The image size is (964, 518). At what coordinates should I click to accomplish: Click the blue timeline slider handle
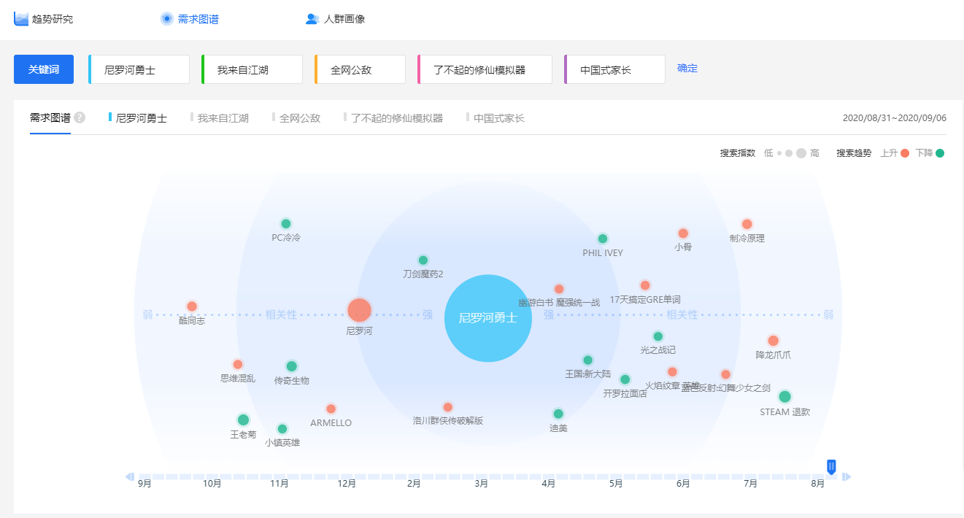[831, 467]
